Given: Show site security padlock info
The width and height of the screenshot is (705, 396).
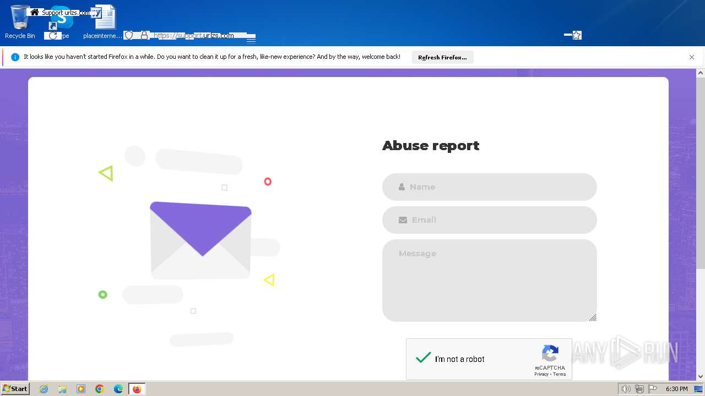Looking at the screenshot, I should click(x=144, y=35).
